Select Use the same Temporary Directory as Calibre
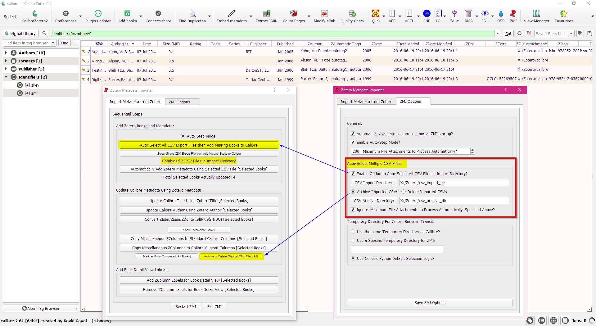 353,232
